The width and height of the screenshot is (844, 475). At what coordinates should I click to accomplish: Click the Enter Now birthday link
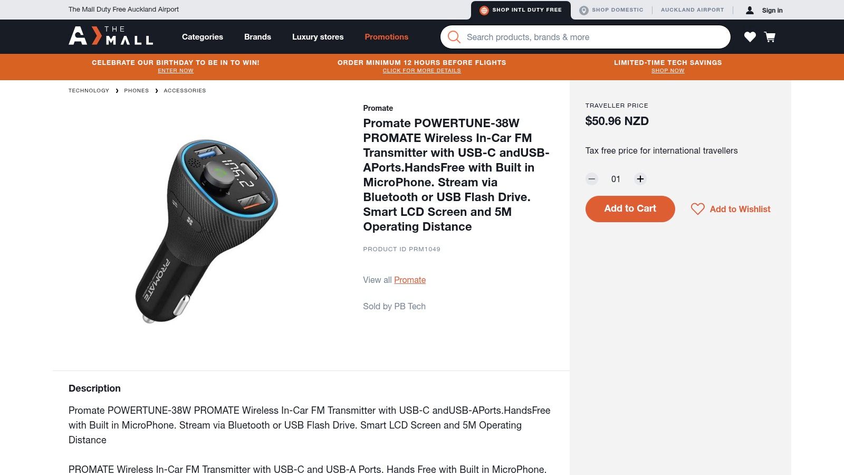tap(176, 71)
